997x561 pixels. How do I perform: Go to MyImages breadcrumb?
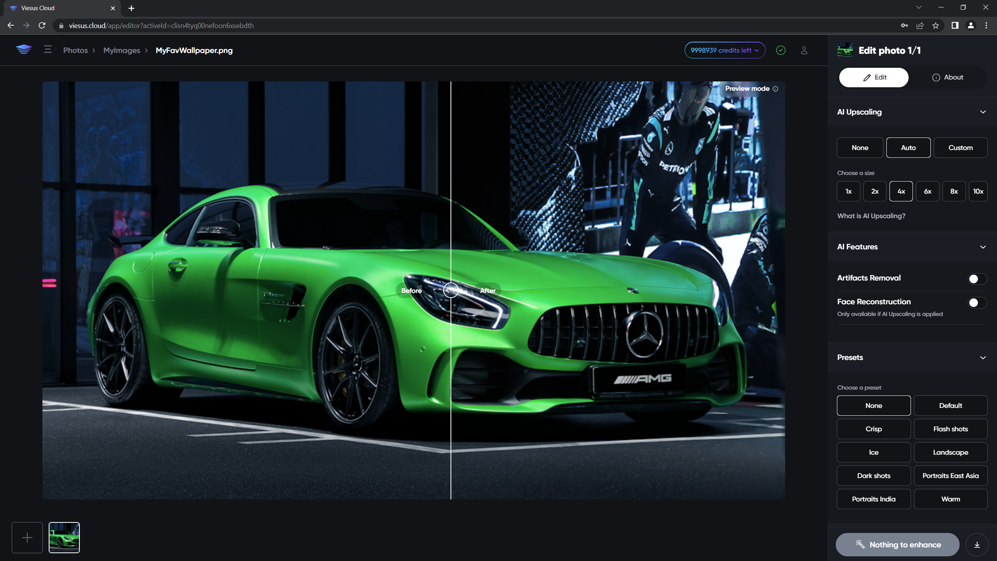point(122,50)
